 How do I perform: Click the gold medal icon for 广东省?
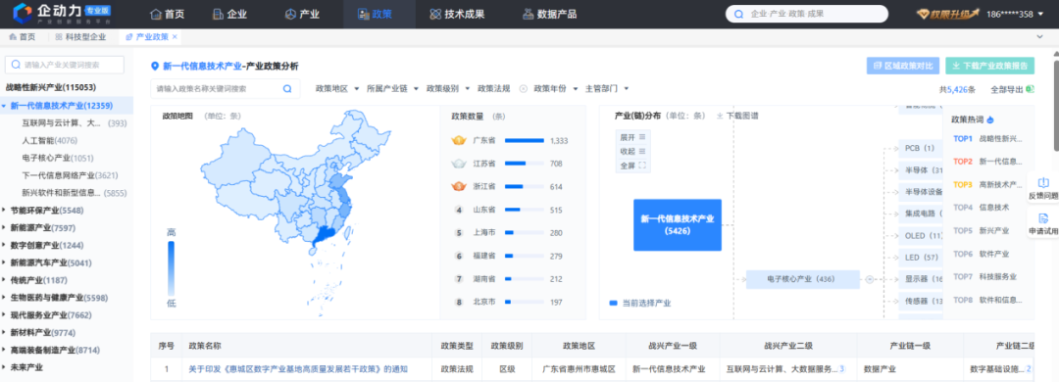(459, 140)
